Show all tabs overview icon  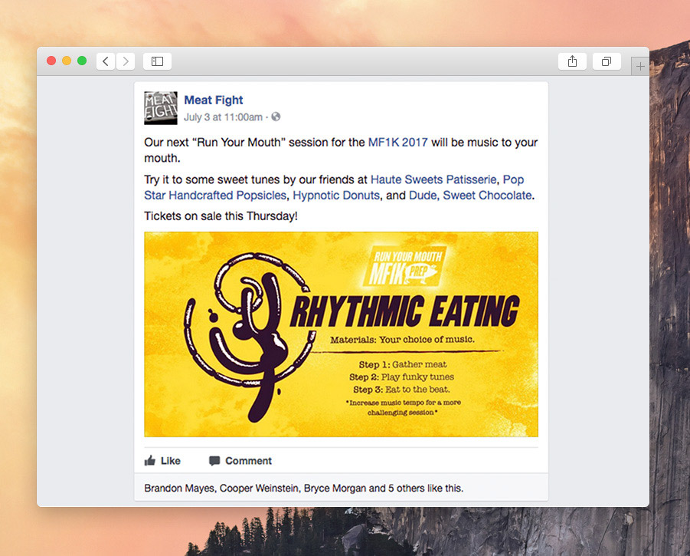(607, 61)
